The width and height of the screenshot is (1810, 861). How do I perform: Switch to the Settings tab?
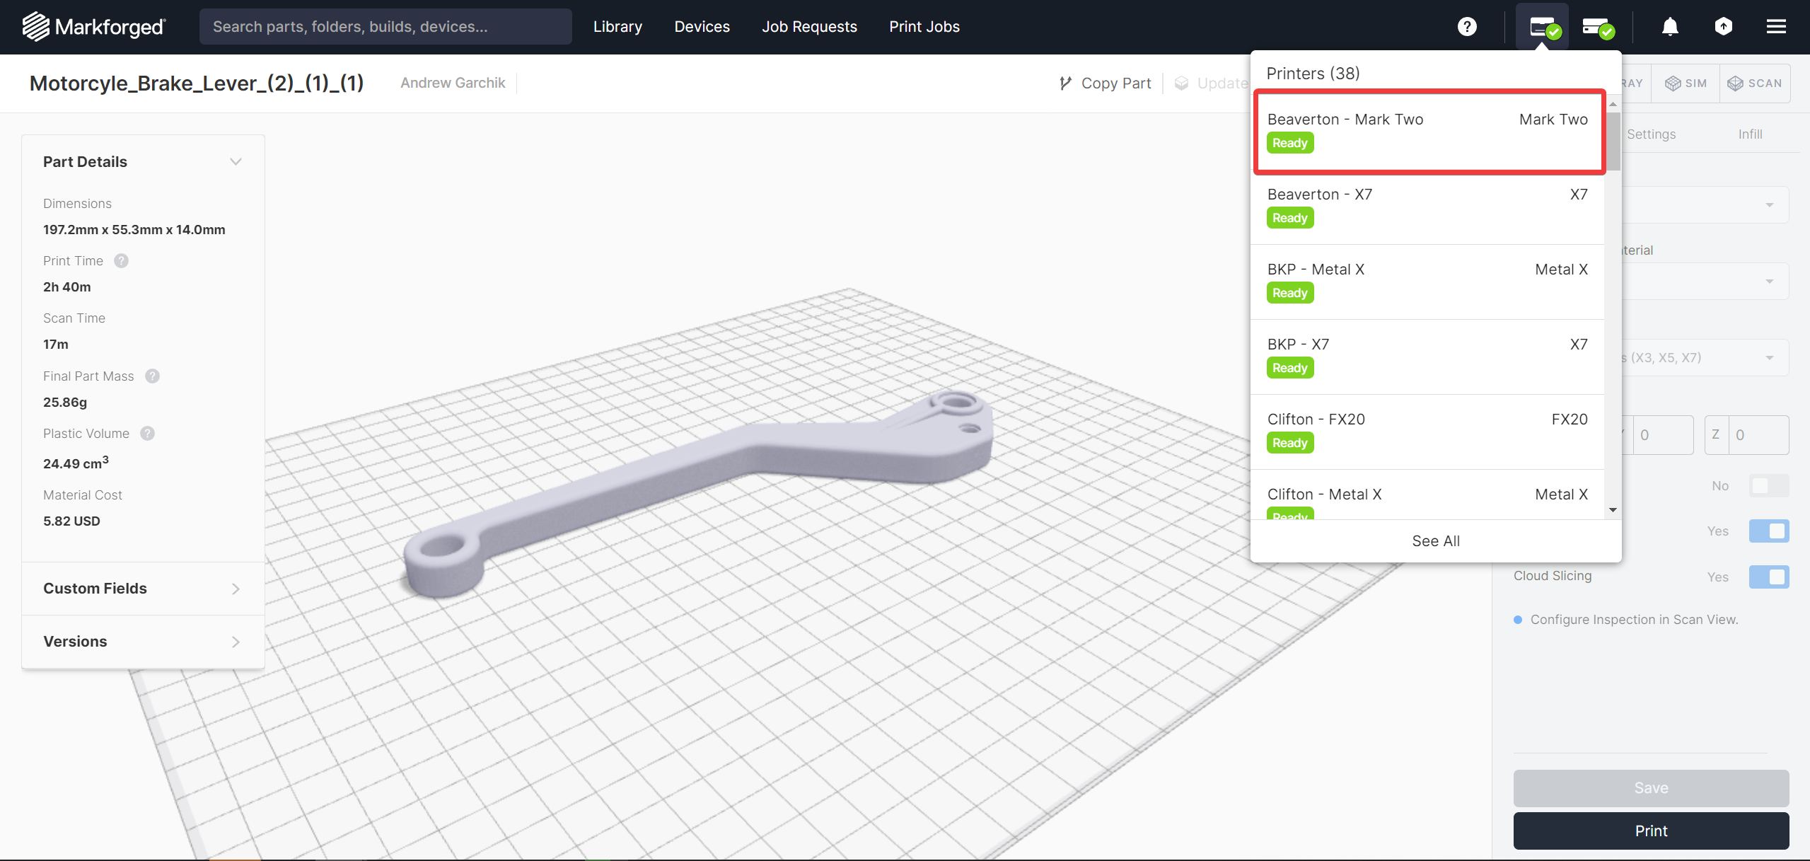[1651, 134]
